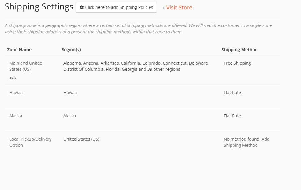Screen dimensions: 301x190
Task: Click the Shipping Method column header
Action: [x=239, y=50]
